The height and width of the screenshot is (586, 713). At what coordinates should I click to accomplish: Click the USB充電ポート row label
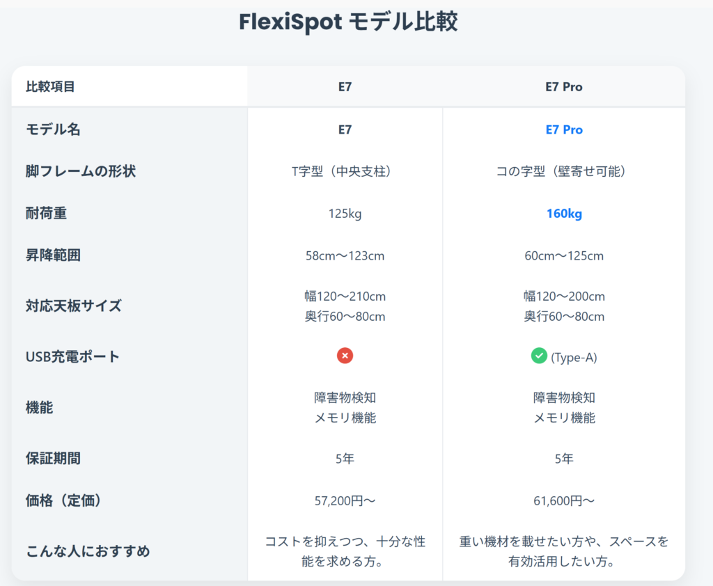point(72,357)
